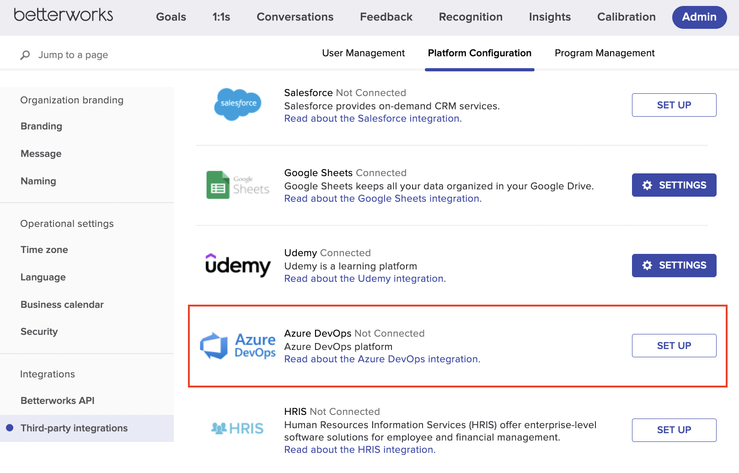Open Time zone settings
Image resolution: width=739 pixels, height=473 pixels.
44,250
